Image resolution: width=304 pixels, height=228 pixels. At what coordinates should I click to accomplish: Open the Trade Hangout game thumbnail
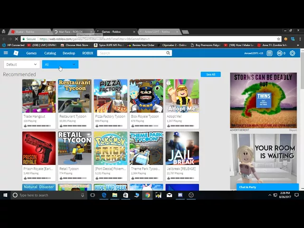pyautogui.click(x=39, y=96)
